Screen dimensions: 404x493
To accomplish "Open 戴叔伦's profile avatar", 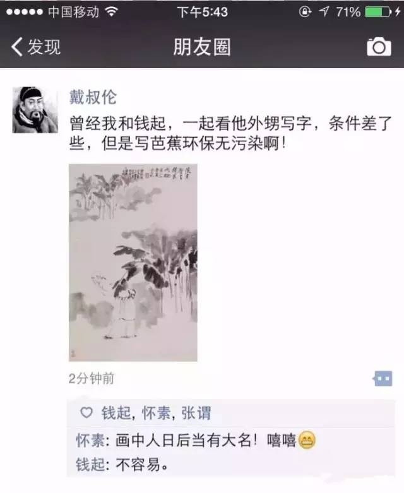I will (35, 110).
